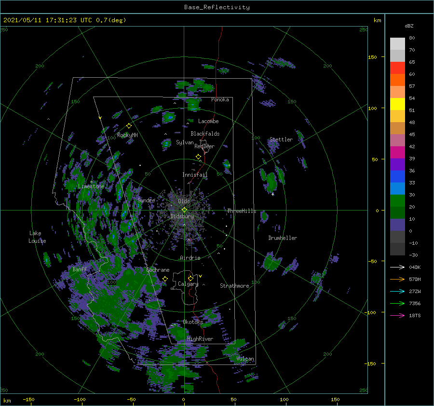Click the blue-core echo west of Sylvan
Screen dimensions: 434x406
[166, 143]
